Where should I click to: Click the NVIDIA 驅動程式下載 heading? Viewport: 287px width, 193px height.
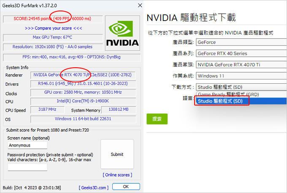click(191, 18)
